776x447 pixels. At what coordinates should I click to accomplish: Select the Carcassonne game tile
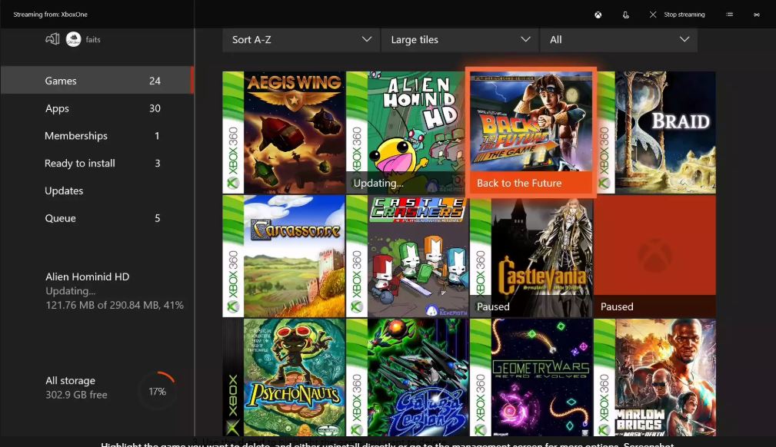284,256
